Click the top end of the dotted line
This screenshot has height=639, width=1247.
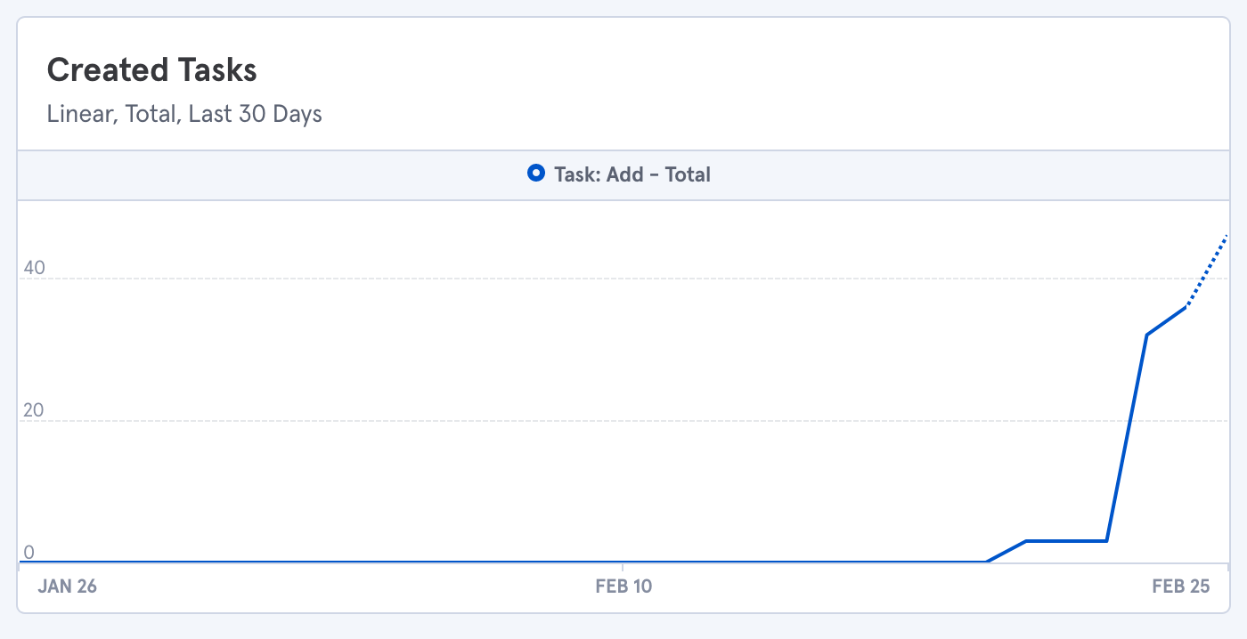pyautogui.click(x=1227, y=235)
